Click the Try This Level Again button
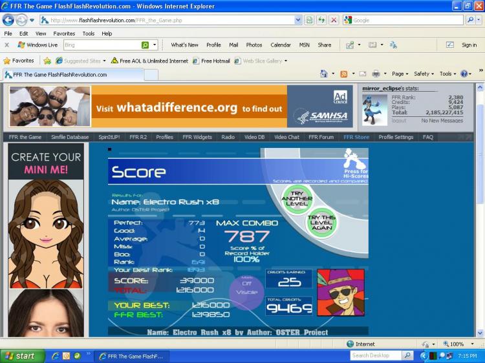 tap(321, 222)
